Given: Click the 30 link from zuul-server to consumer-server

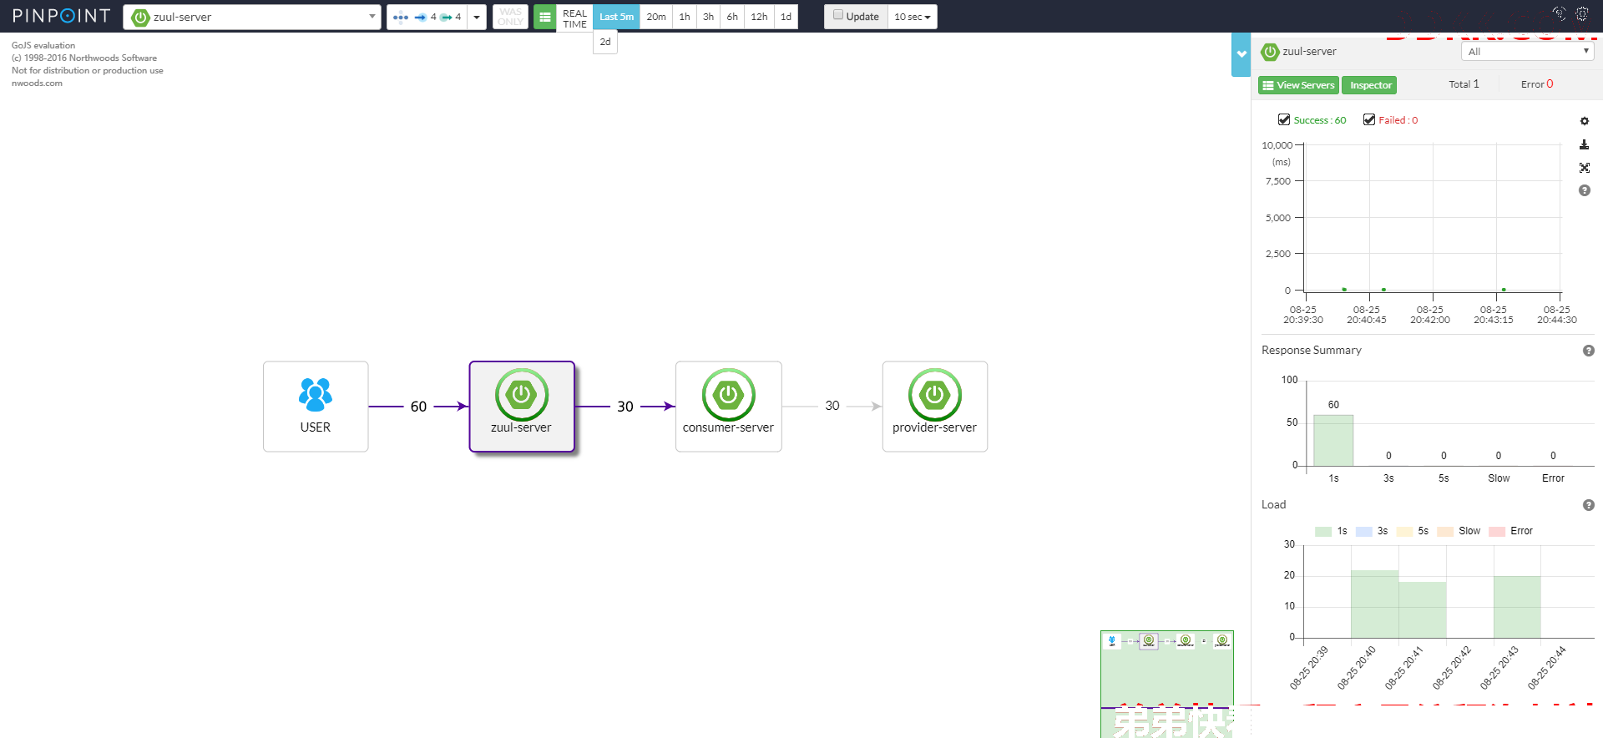Looking at the screenshot, I should (x=625, y=407).
